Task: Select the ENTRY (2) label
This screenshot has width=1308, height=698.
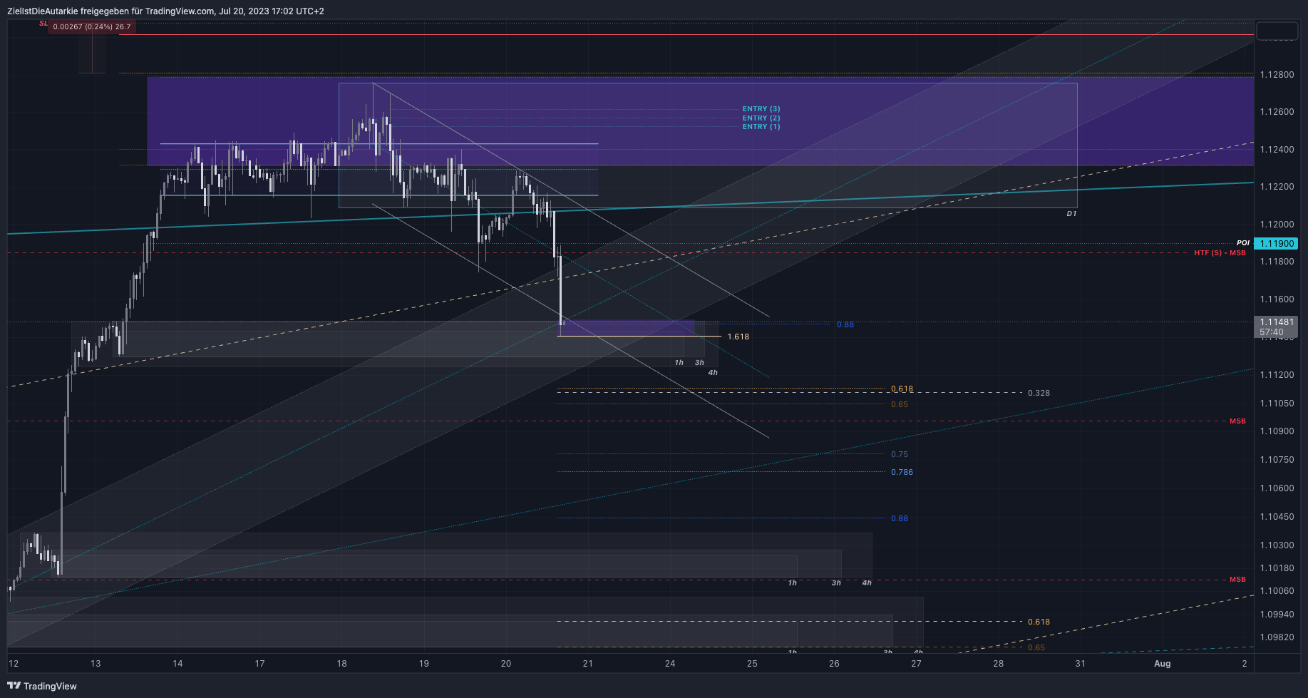Action: [761, 118]
